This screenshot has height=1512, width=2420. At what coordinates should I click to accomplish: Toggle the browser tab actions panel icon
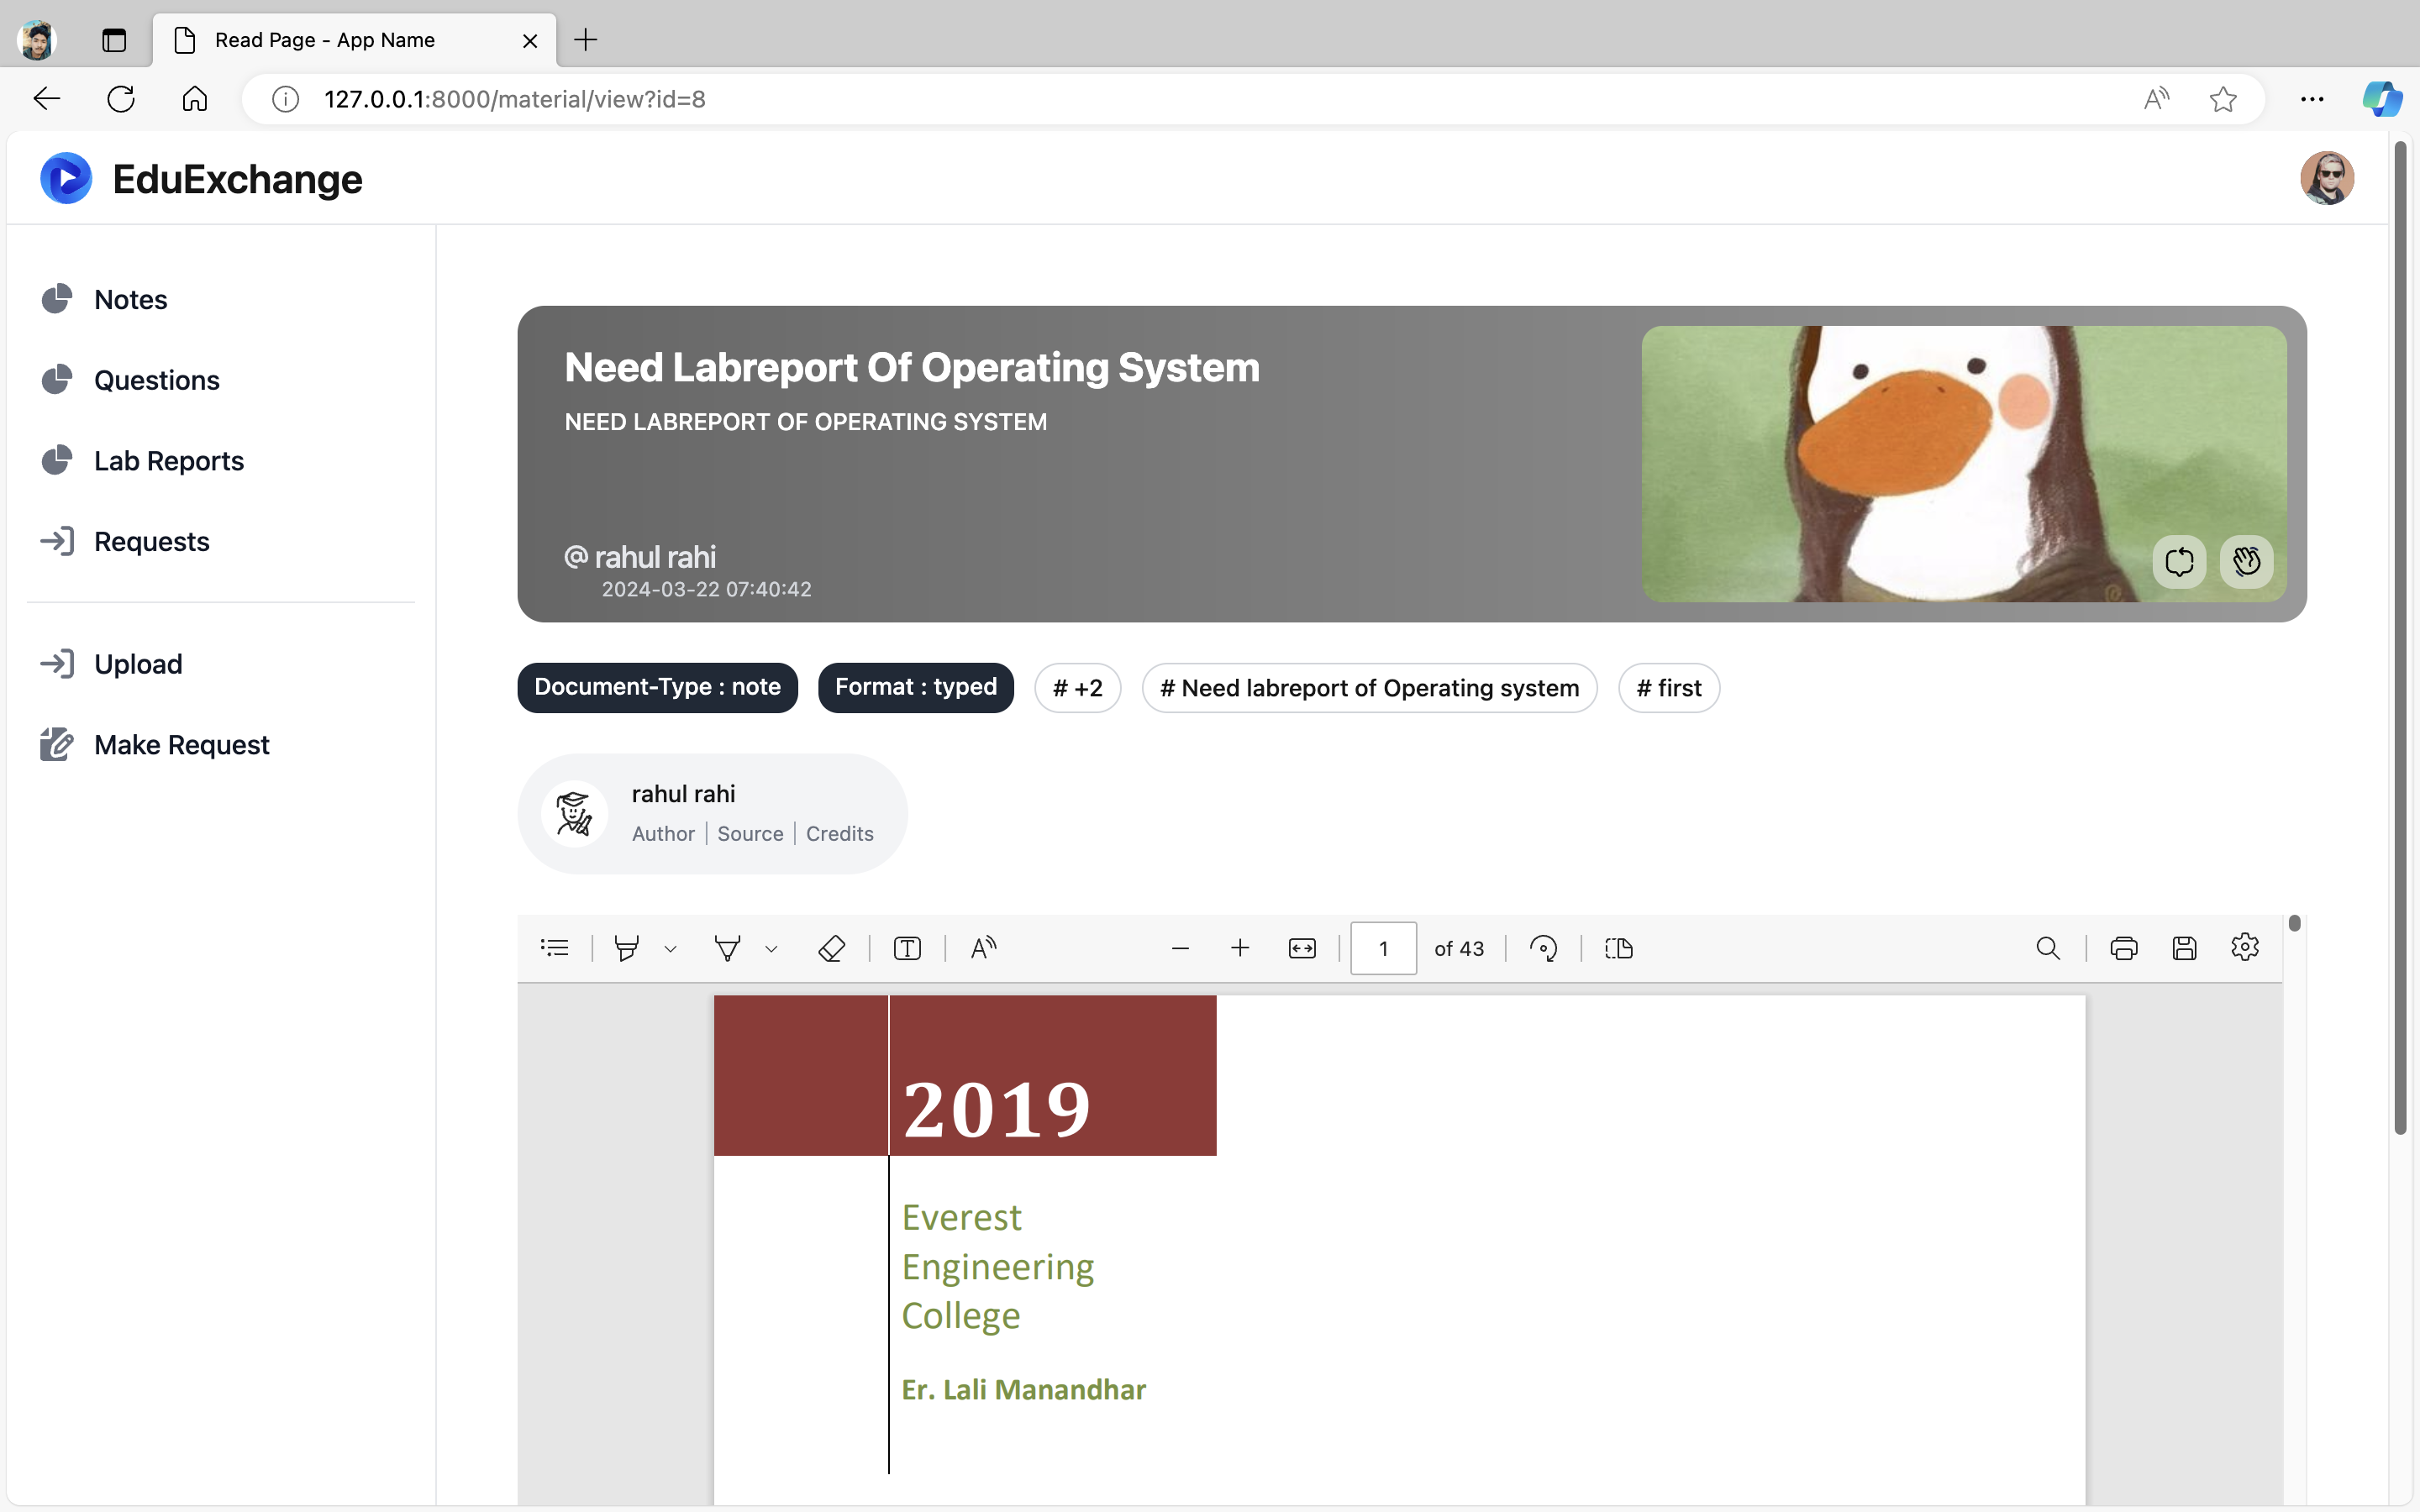coord(114,40)
